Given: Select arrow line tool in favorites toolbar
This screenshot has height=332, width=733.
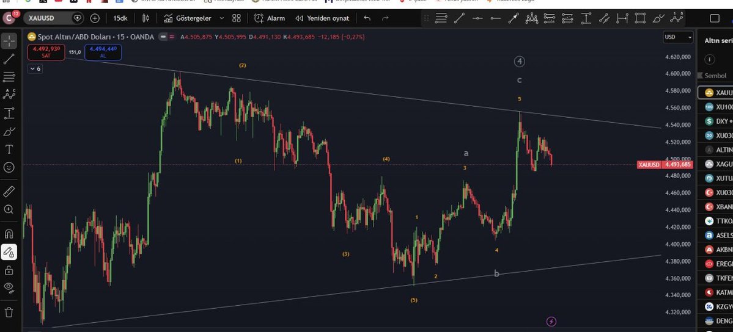Looking at the screenshot, I should [514, 18].
